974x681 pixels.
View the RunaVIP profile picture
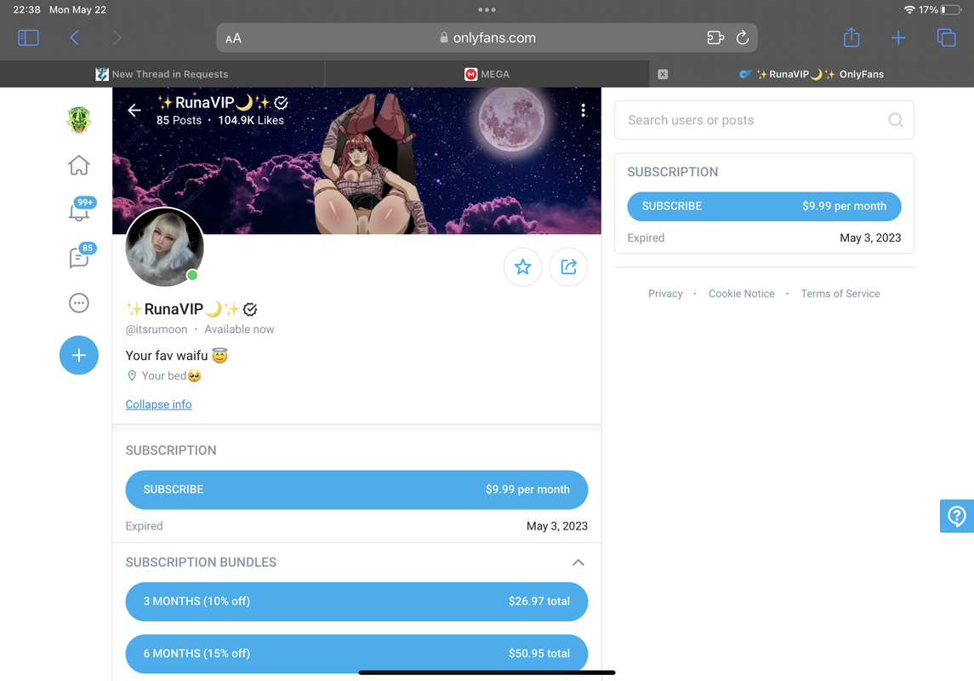(165, 248)
